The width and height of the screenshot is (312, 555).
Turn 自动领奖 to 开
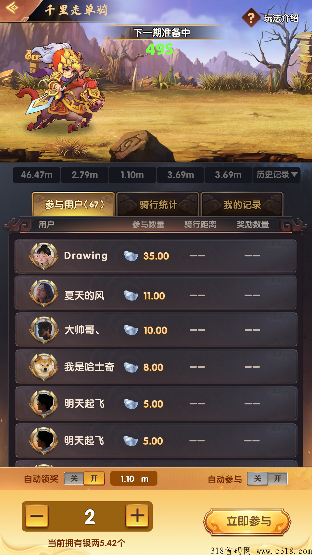(x=94, y=478)
